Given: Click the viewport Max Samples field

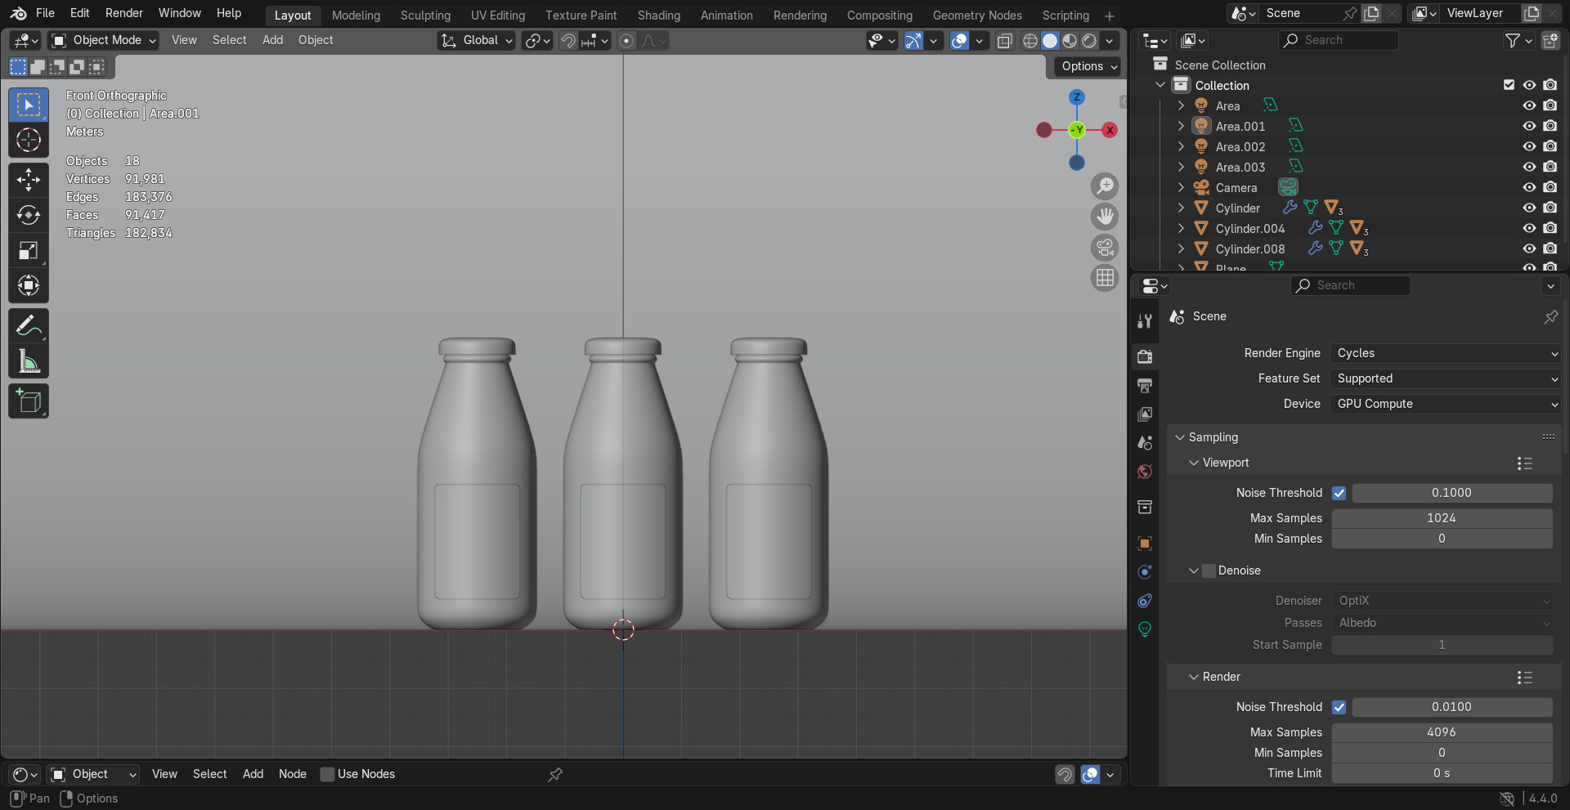Looking at the screenshot, I should point(1442,518).
